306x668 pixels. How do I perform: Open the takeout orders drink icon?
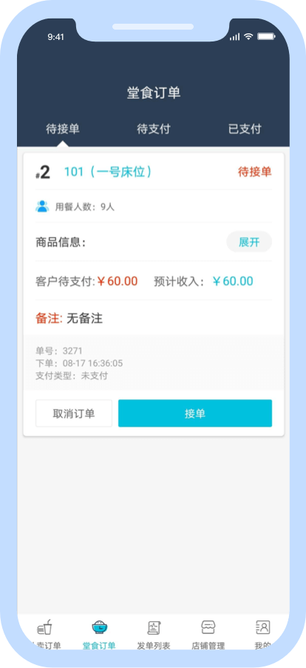(x=44, y=627)
